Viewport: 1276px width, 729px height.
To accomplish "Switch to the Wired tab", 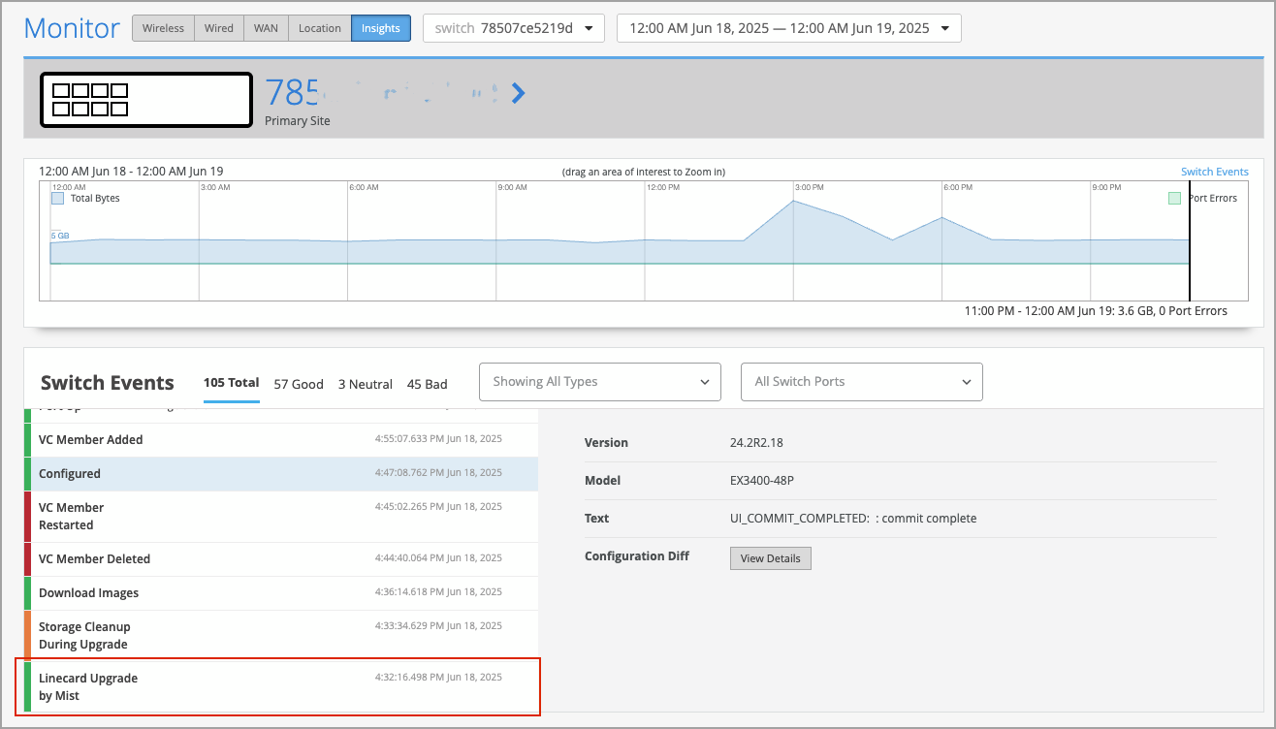I will (x=218, y=28).
